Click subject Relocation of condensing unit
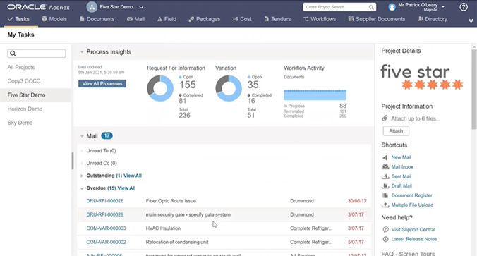 click(x=177, y=243)
